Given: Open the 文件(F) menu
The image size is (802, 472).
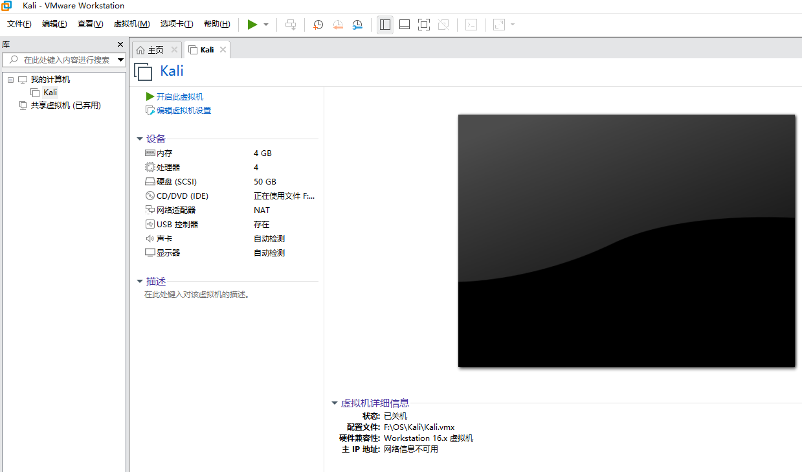Looking at the screenshot, I should [x=19, y=24].
